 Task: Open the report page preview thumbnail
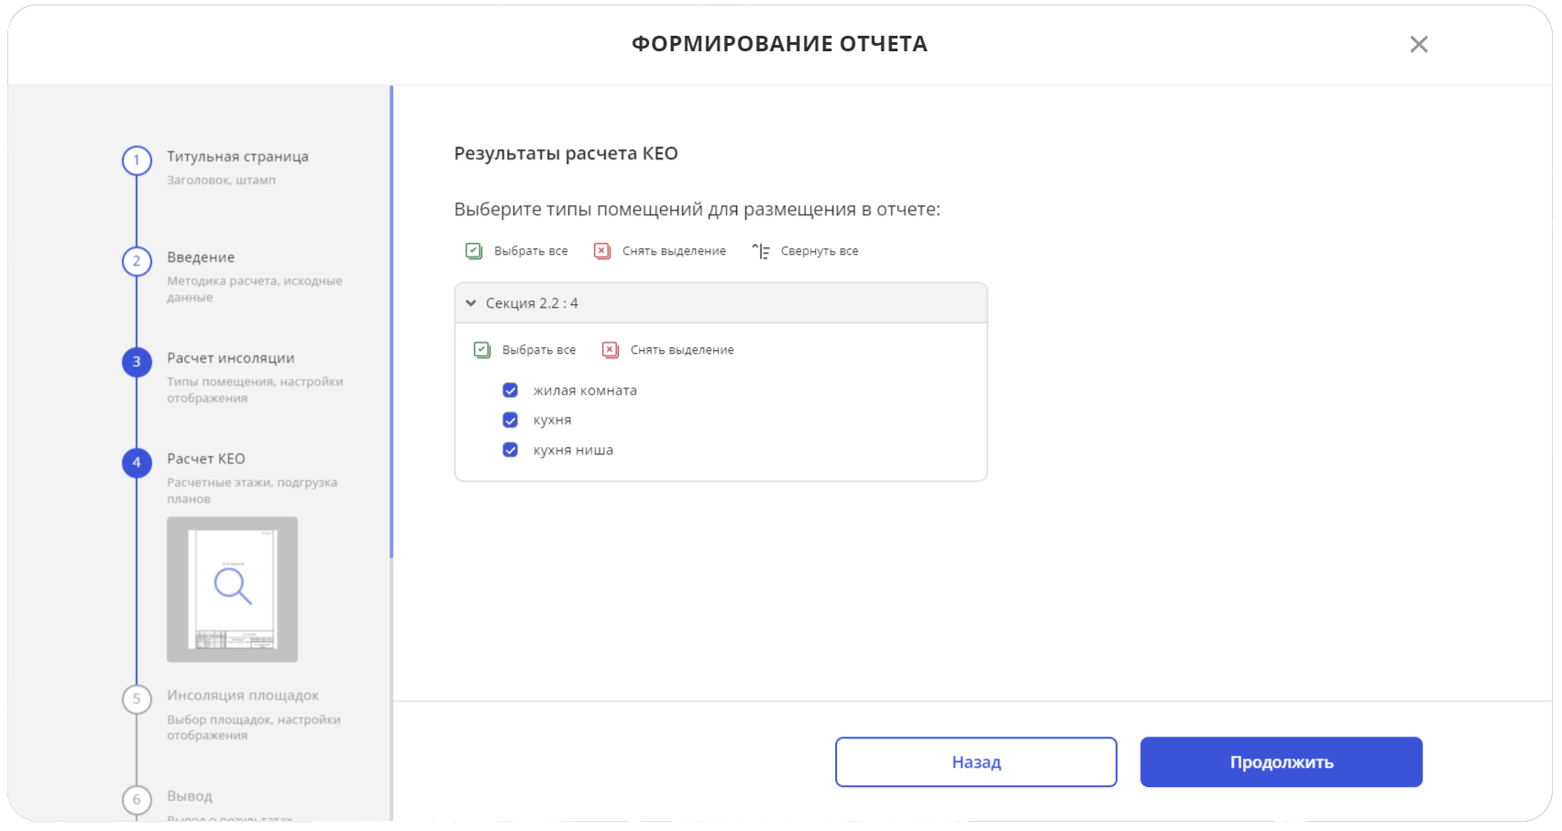(232, 589)
